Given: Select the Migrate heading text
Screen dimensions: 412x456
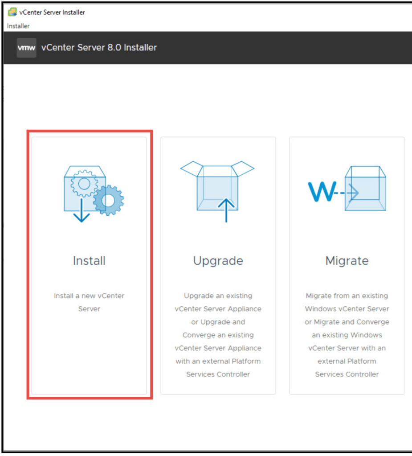Looking at the screenshot, I should (347, 261).
